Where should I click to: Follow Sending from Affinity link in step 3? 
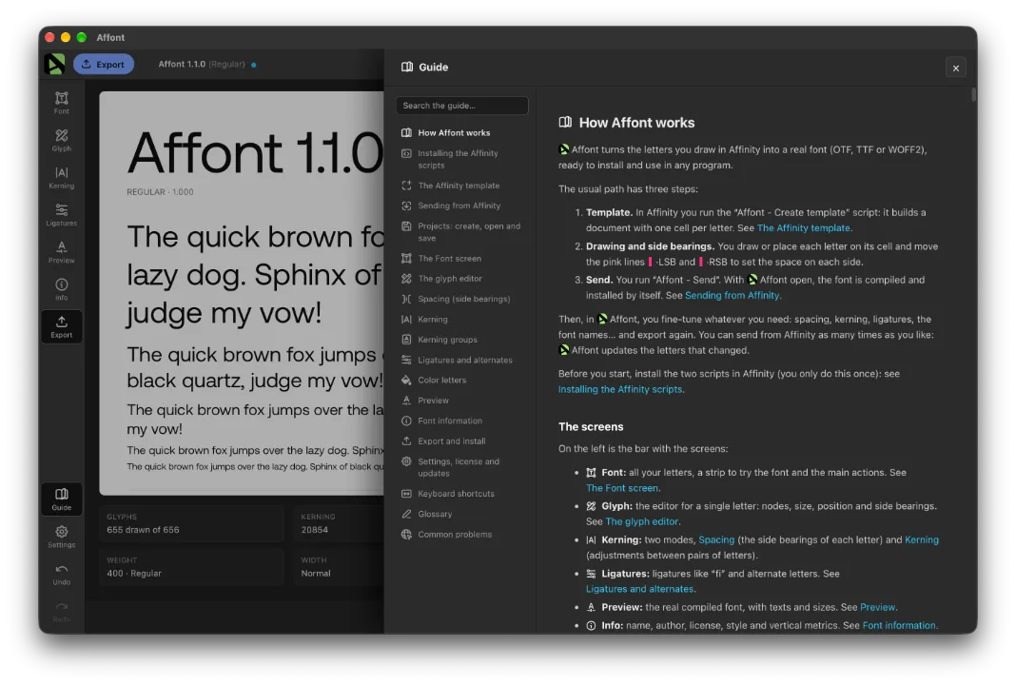click(x=733, y=296)
